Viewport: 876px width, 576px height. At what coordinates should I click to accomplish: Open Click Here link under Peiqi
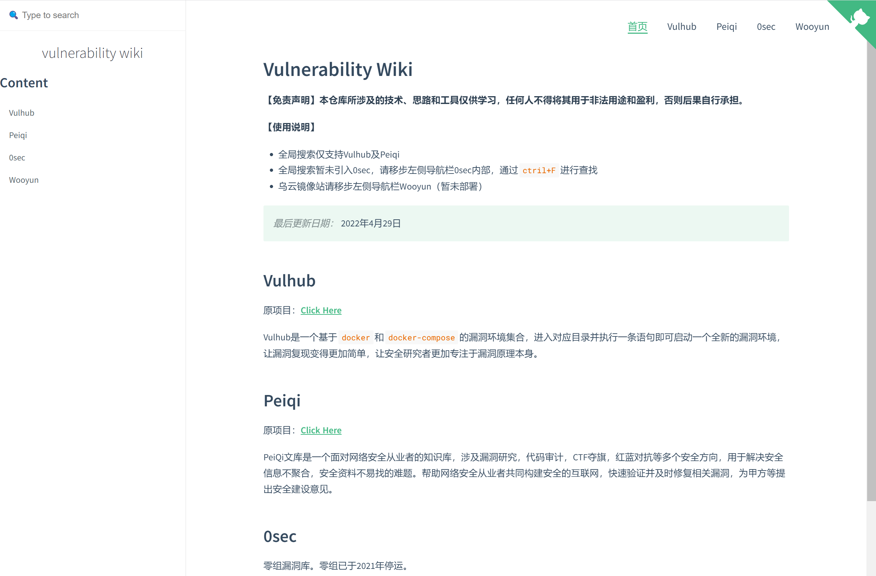tap(321, 430)
